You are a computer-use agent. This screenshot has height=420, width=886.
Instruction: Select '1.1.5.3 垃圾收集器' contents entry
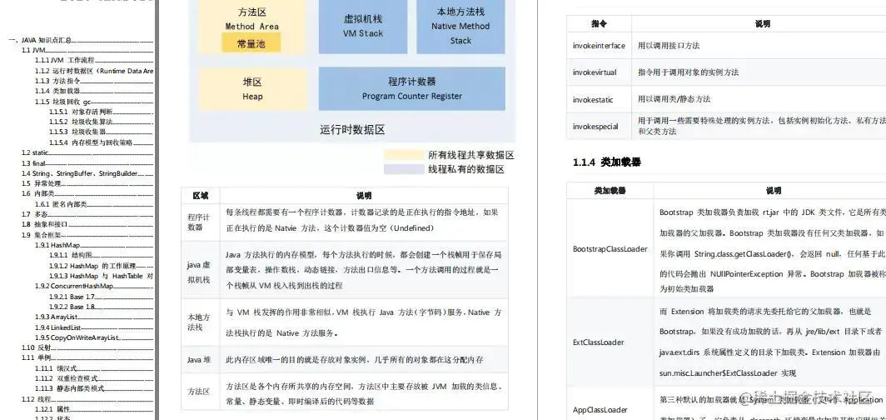click(x=101, y=132)
